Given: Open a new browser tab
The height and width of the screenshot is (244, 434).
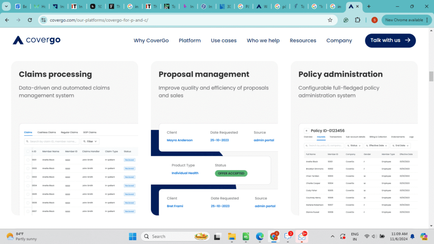Looking at the screenshot, I should click(x=369, y=6).
